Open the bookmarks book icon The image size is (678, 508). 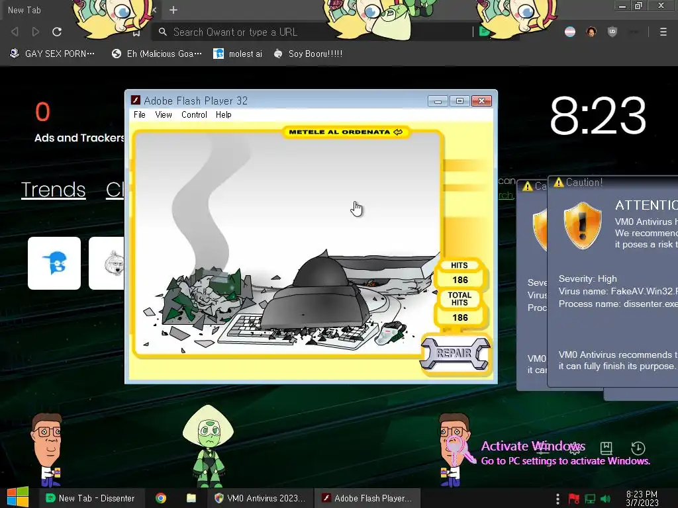[606, 448]
